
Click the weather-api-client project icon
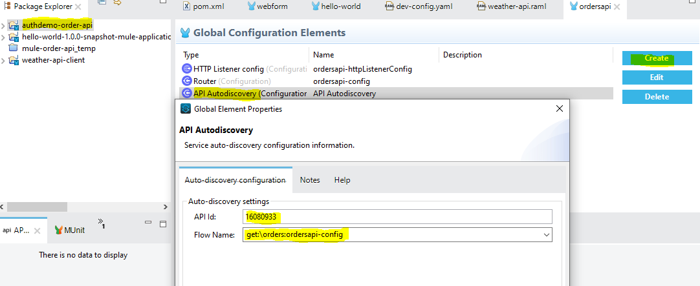(x=14, y=60)
